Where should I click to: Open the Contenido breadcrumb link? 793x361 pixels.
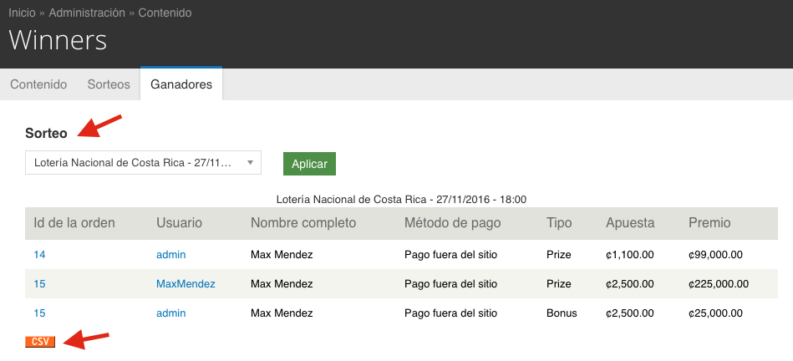click(x=165, y=13)
